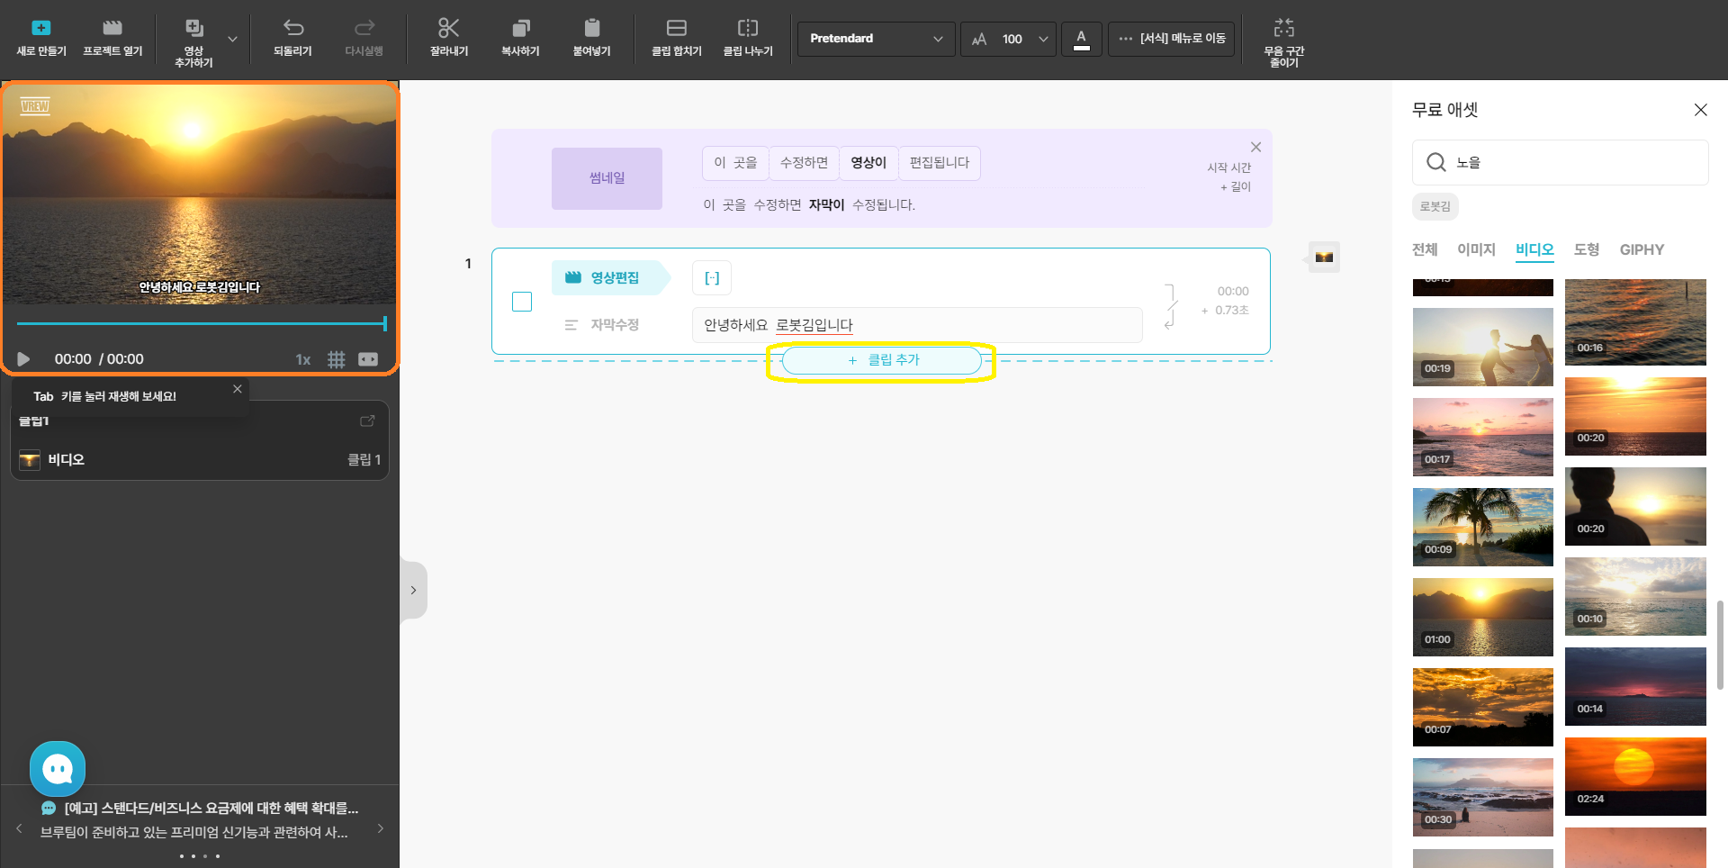The height and width of the screenshot is (868, 1728).
Task: Change the 1x playback speed
Action: 303,359
